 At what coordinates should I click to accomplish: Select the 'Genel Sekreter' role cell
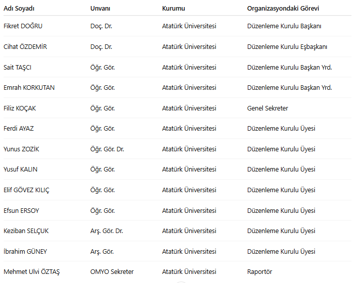click(267, 108)
